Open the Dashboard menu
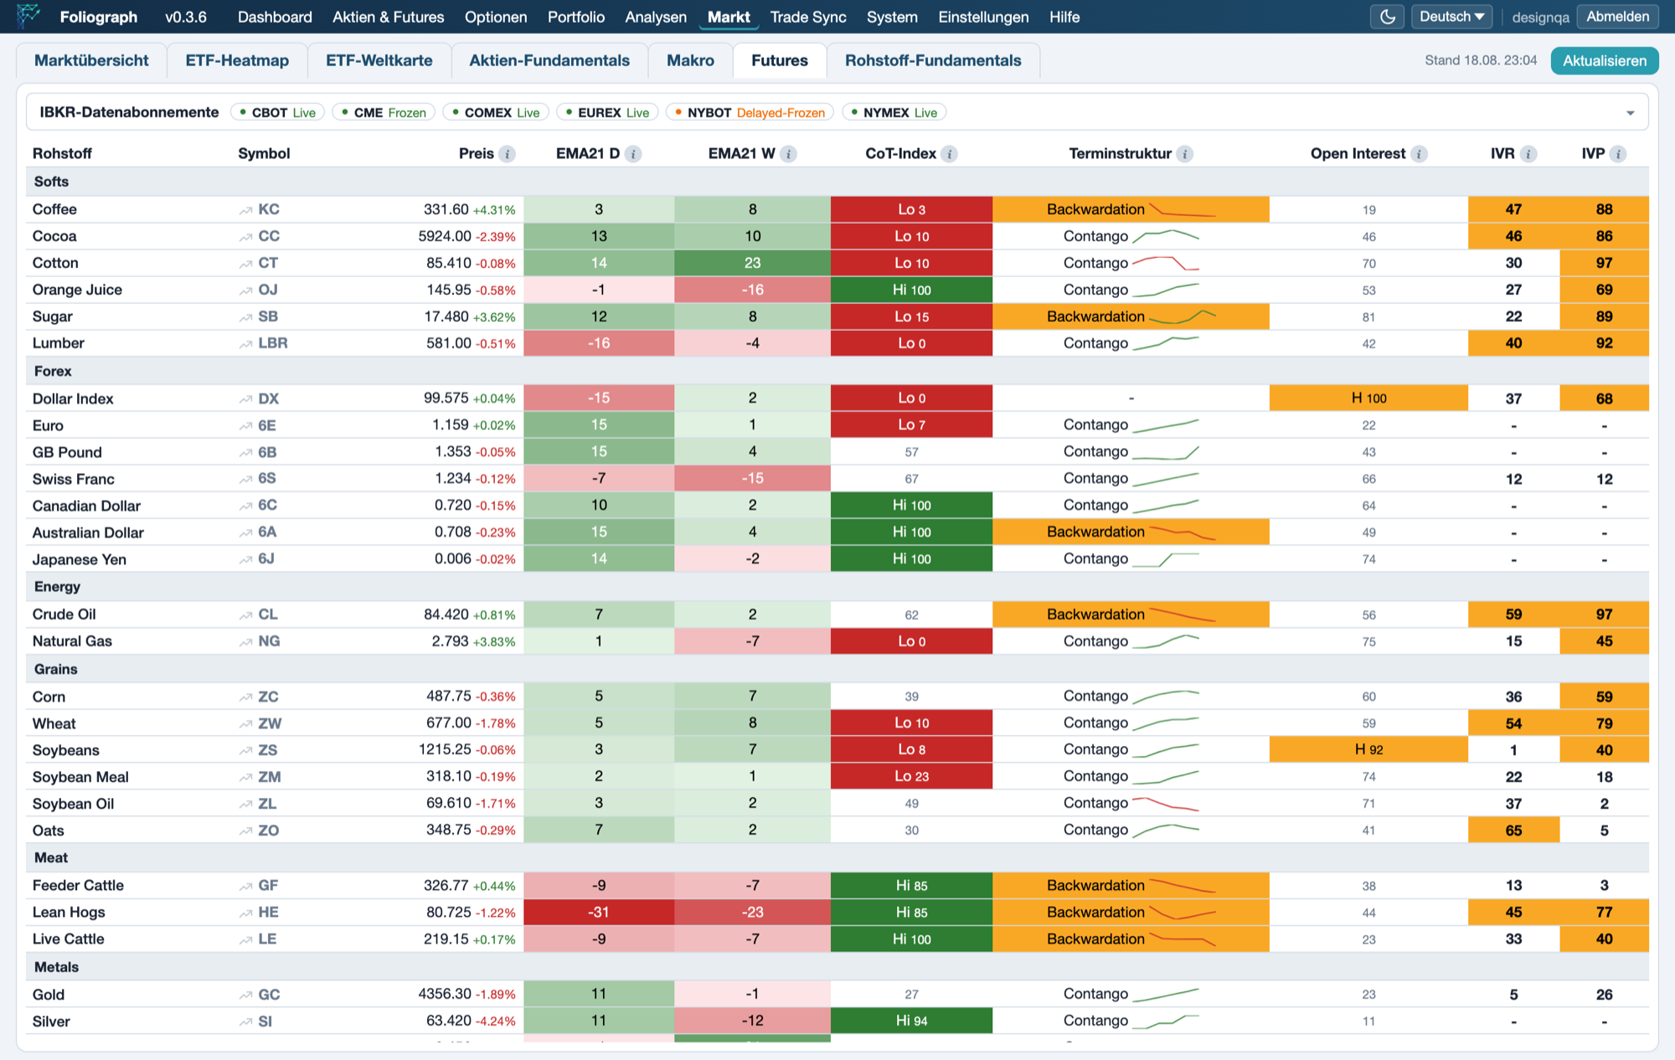 (x=275, y=17)
